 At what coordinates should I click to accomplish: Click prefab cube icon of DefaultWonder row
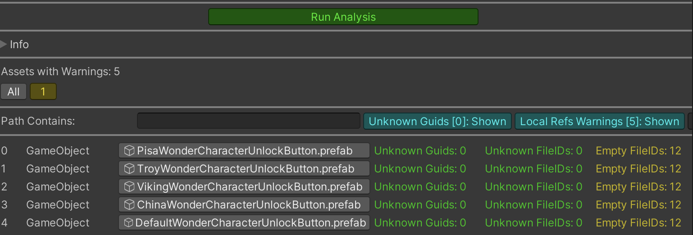pyautogui.click(x=128, y=223)
